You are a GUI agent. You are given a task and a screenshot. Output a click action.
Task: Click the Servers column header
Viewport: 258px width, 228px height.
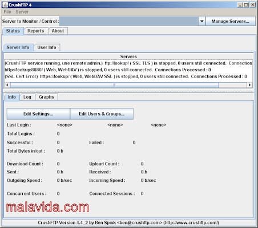pos(128,56)
